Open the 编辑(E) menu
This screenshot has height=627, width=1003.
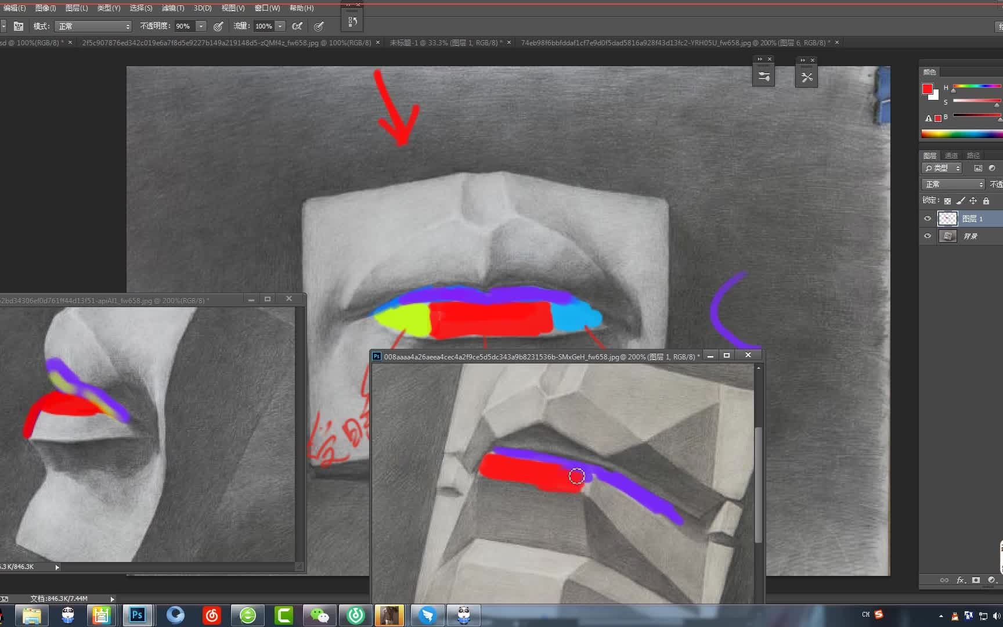click(x=15, y=8)
